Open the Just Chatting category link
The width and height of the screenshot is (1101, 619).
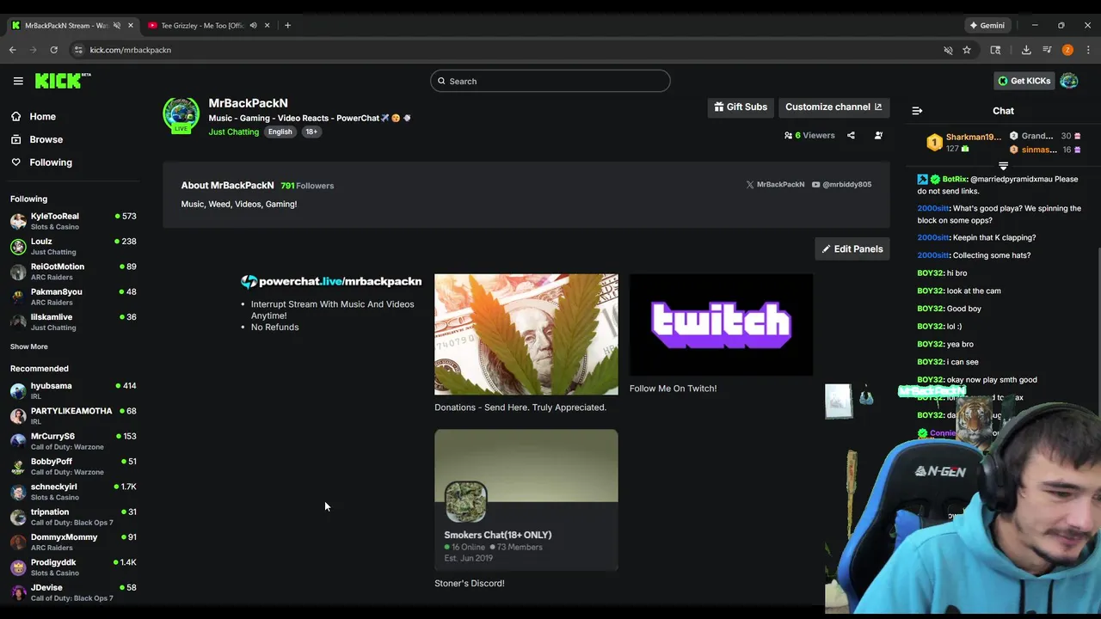[233, 132]
